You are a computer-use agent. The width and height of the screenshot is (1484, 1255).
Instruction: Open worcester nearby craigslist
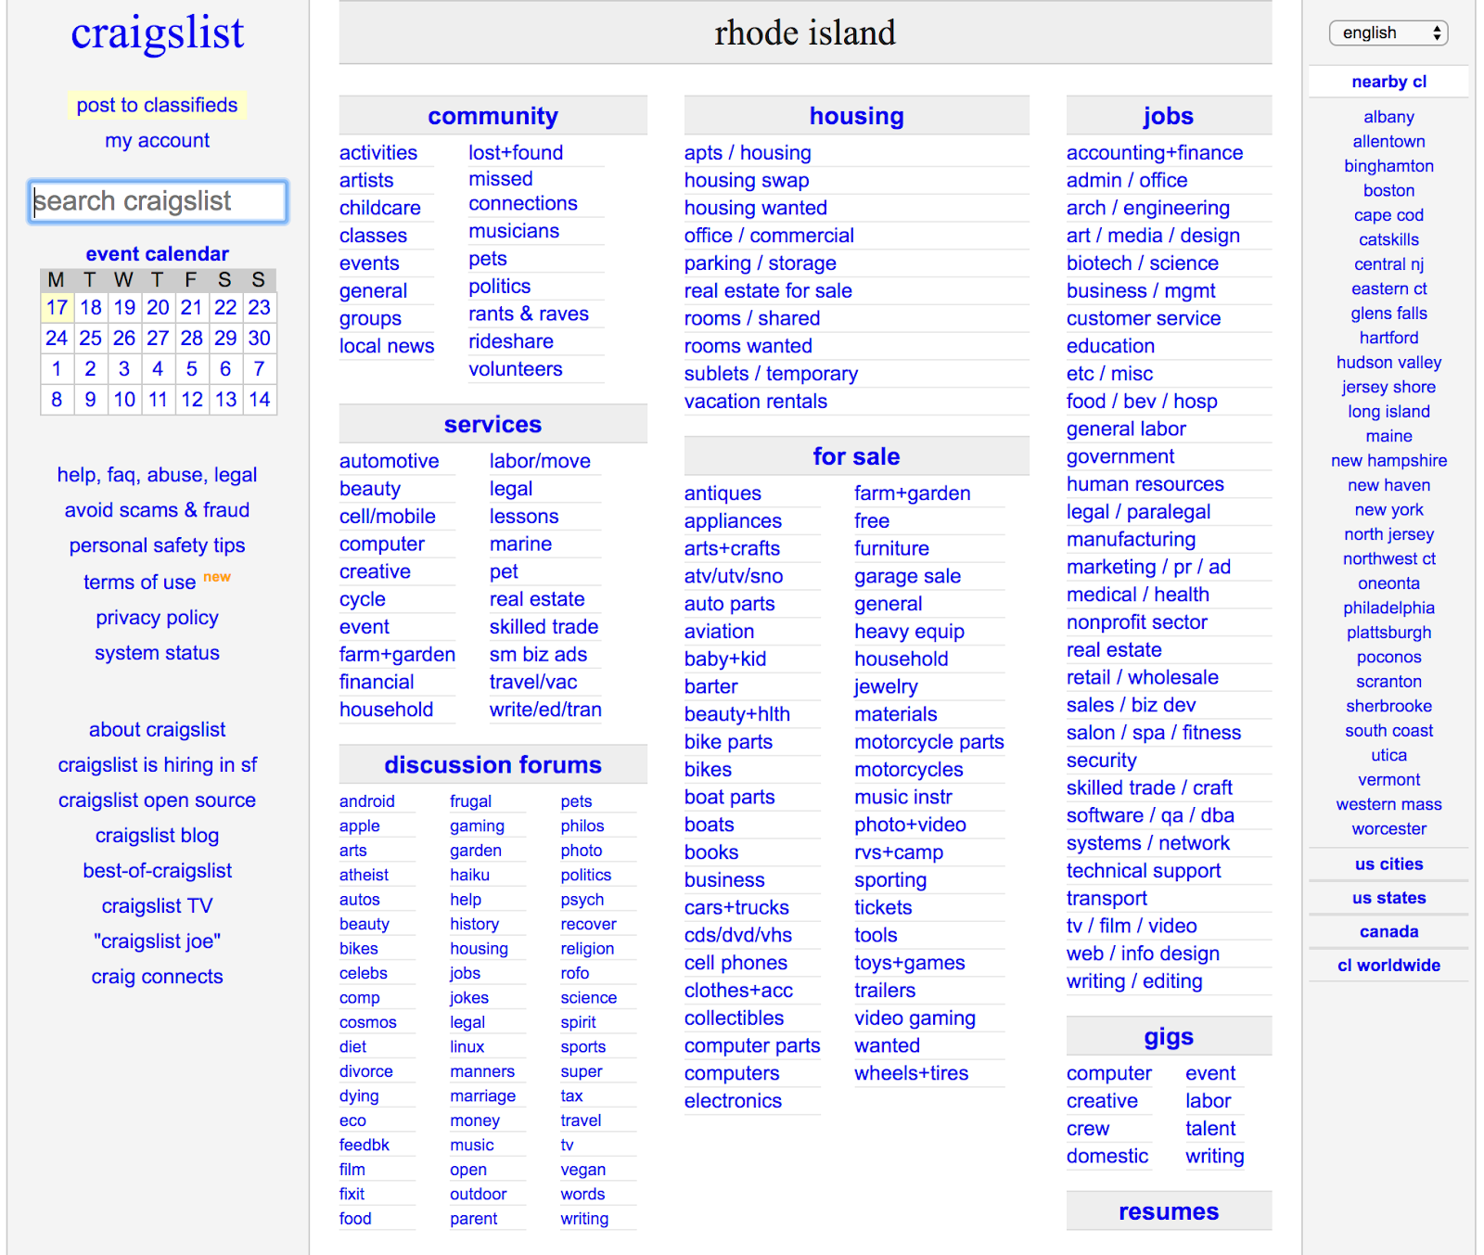point(1388,829)
